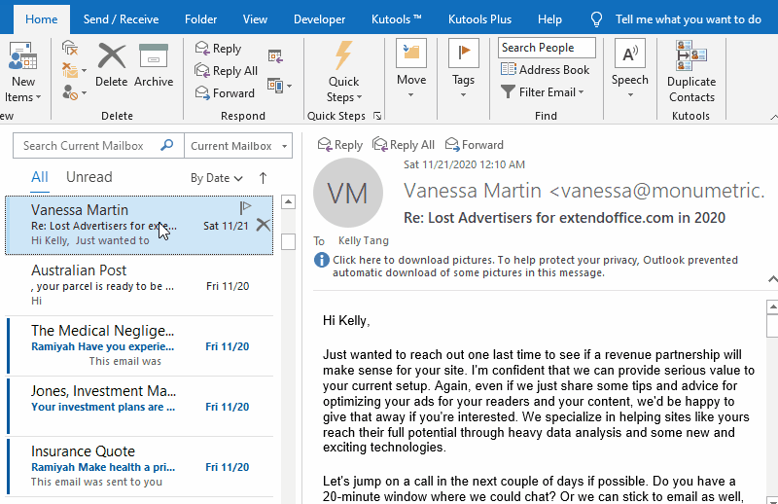778x504 pixels.
Task: Open the Kutools ™ tab
Action: (397, 19)
